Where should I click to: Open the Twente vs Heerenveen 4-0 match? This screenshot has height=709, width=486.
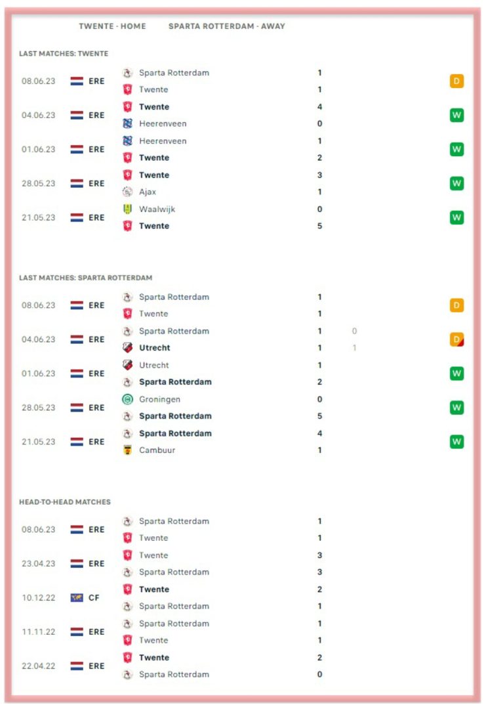click(x=243, y=116)
